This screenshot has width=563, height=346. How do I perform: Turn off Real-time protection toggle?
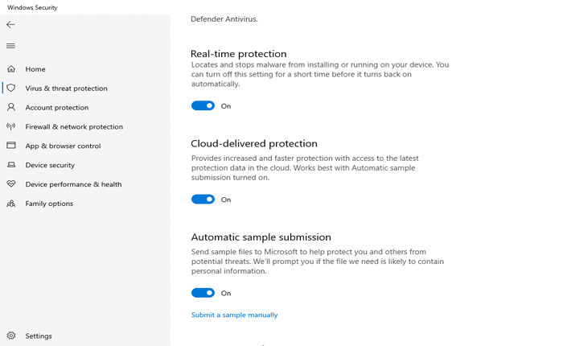(x=203, y=105)
